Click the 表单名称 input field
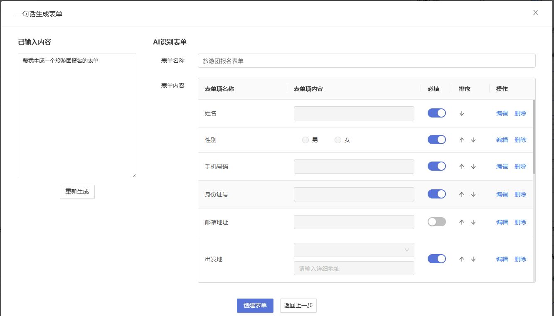 pos(366,61)
